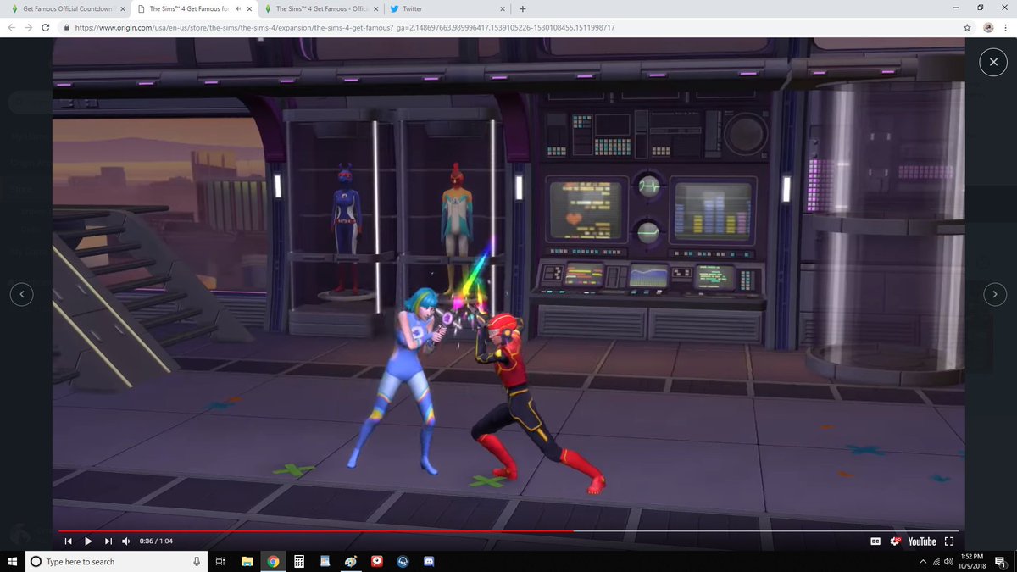Image resolution: width=1017 pixels, height=572 pixels.
Task: Mute the video with the speaker icon
Action: pyautogui.click(x=126, y=541)
